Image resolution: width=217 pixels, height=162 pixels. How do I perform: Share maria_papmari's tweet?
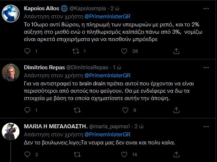[176, 154]
